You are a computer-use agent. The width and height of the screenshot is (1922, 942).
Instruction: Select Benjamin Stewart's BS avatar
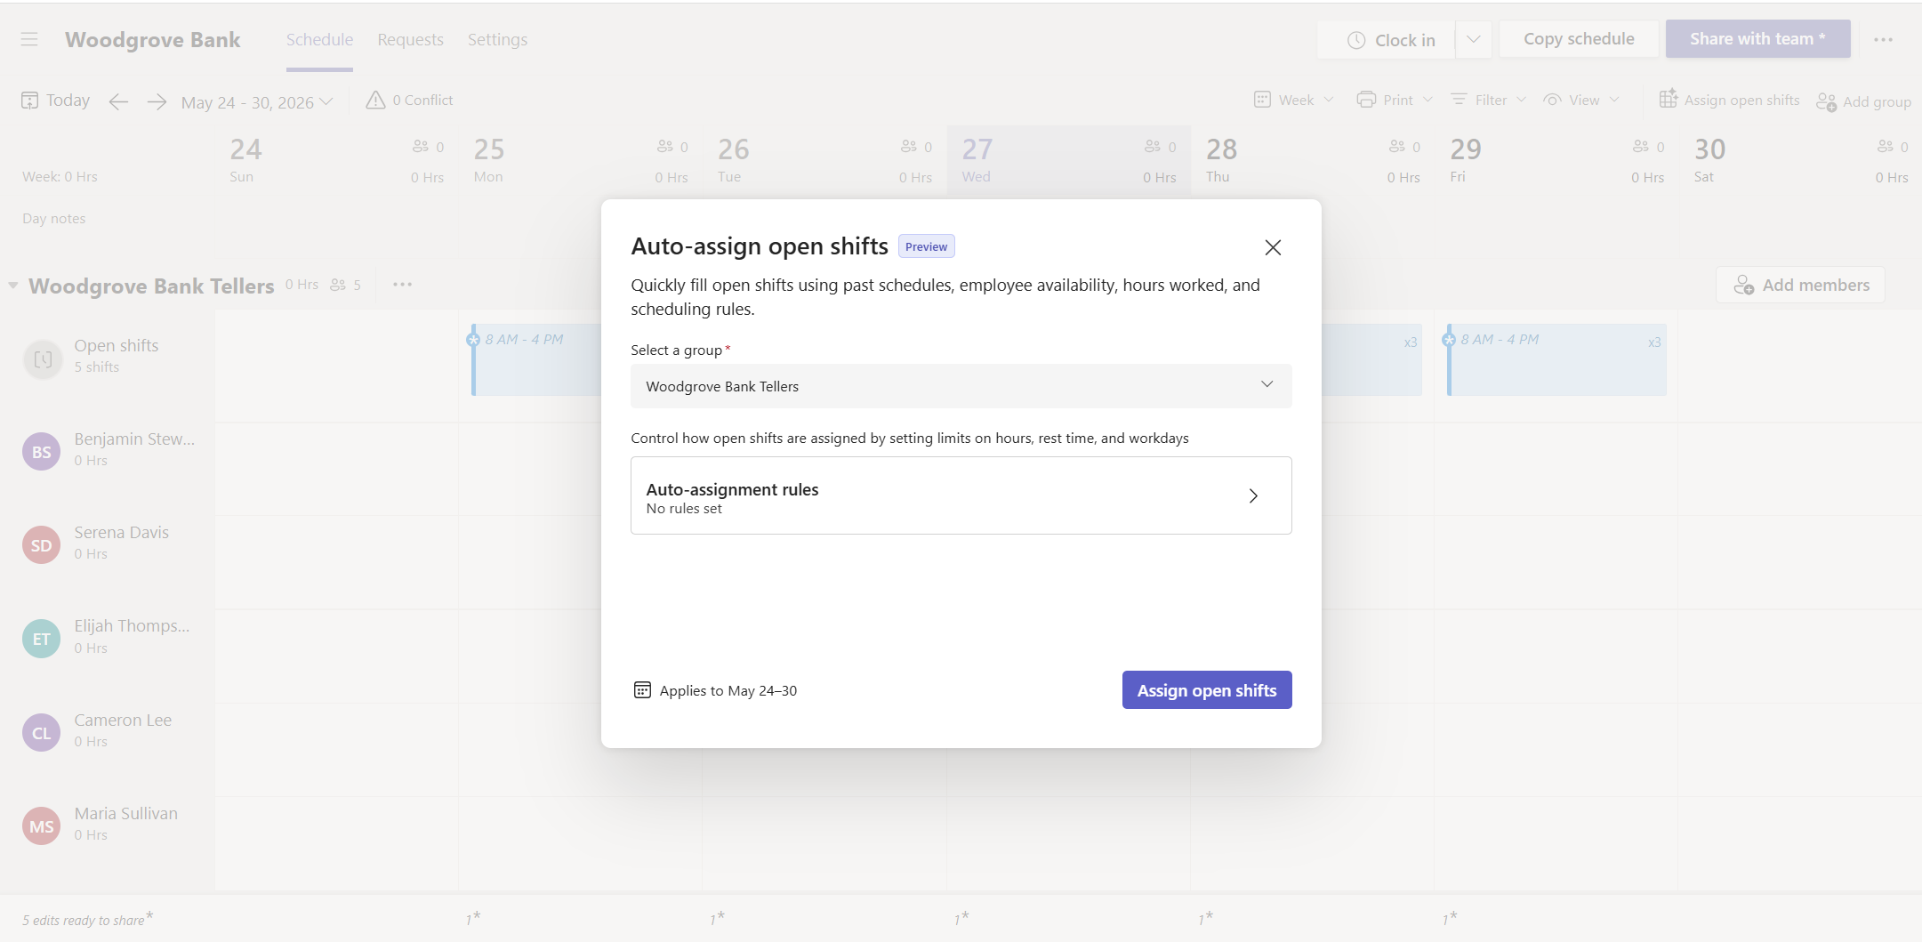coord(41,452)
